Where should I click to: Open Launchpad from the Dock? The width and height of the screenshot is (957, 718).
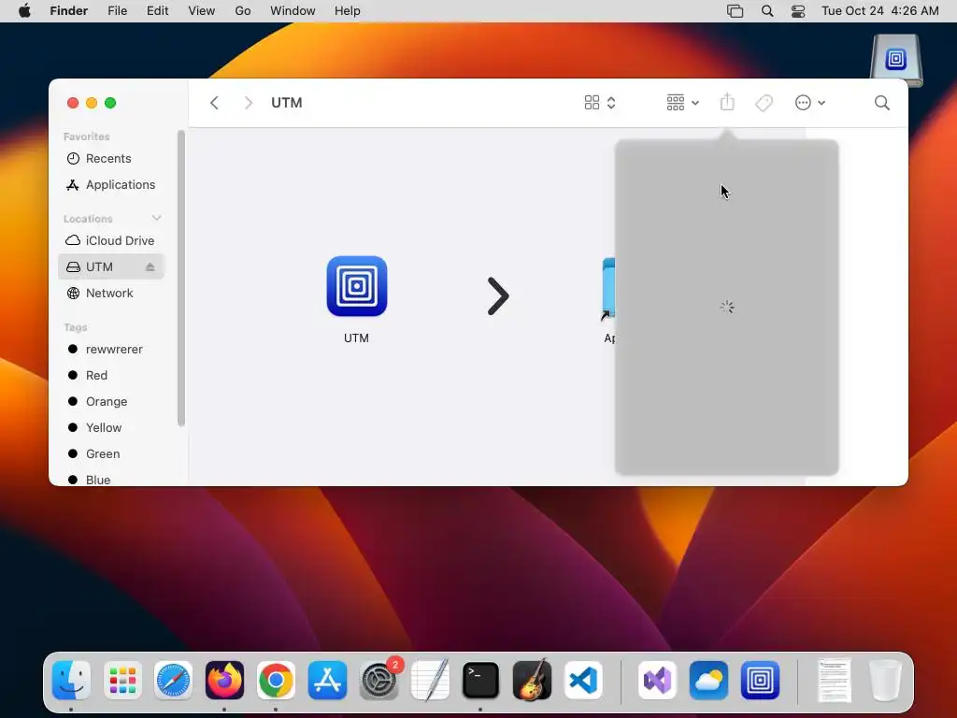[122, 681]
